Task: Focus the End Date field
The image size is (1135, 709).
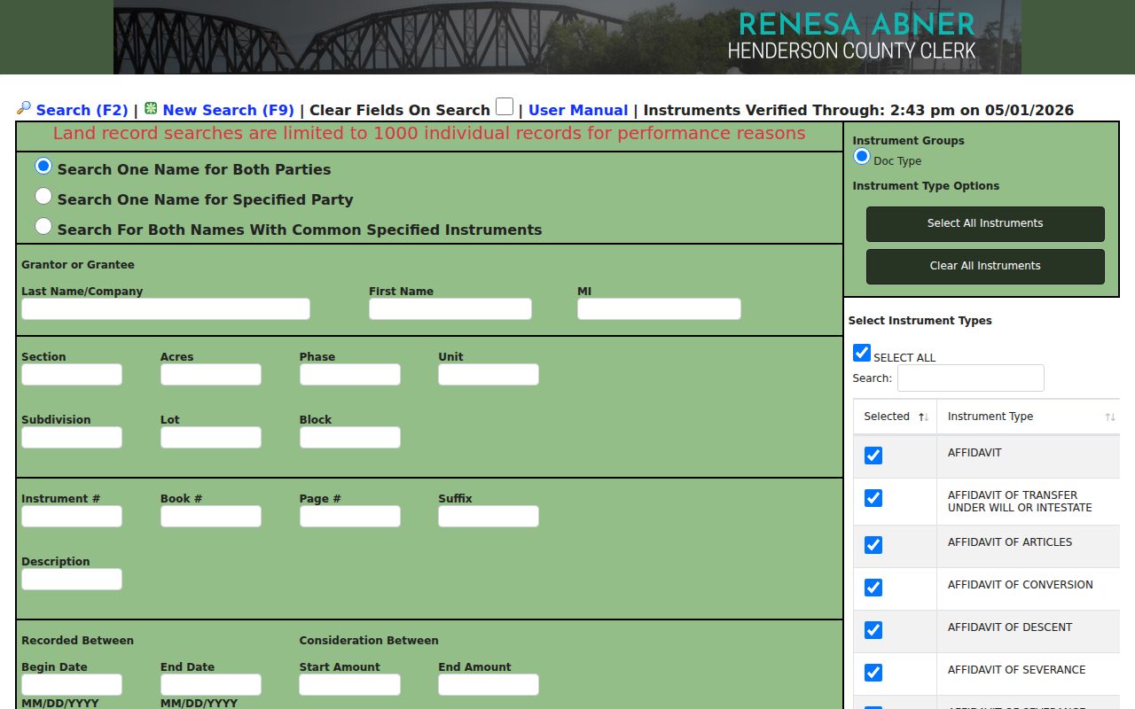Action: coord(211,684)
